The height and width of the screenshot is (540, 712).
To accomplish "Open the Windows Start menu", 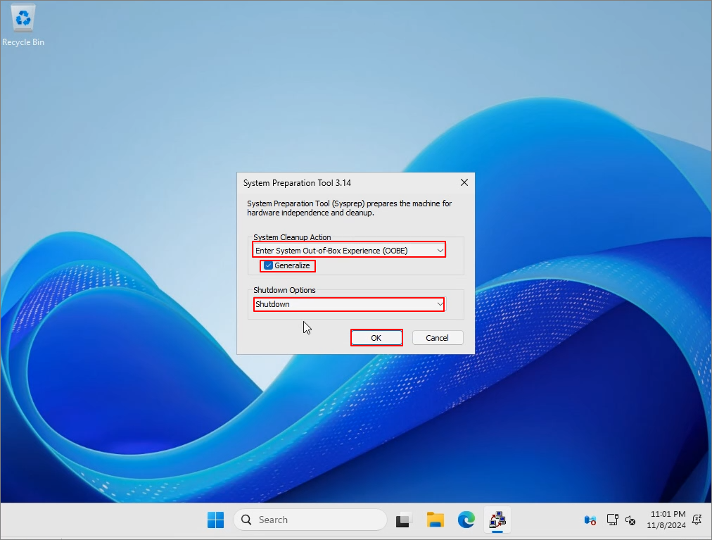I will pos(216,520).
